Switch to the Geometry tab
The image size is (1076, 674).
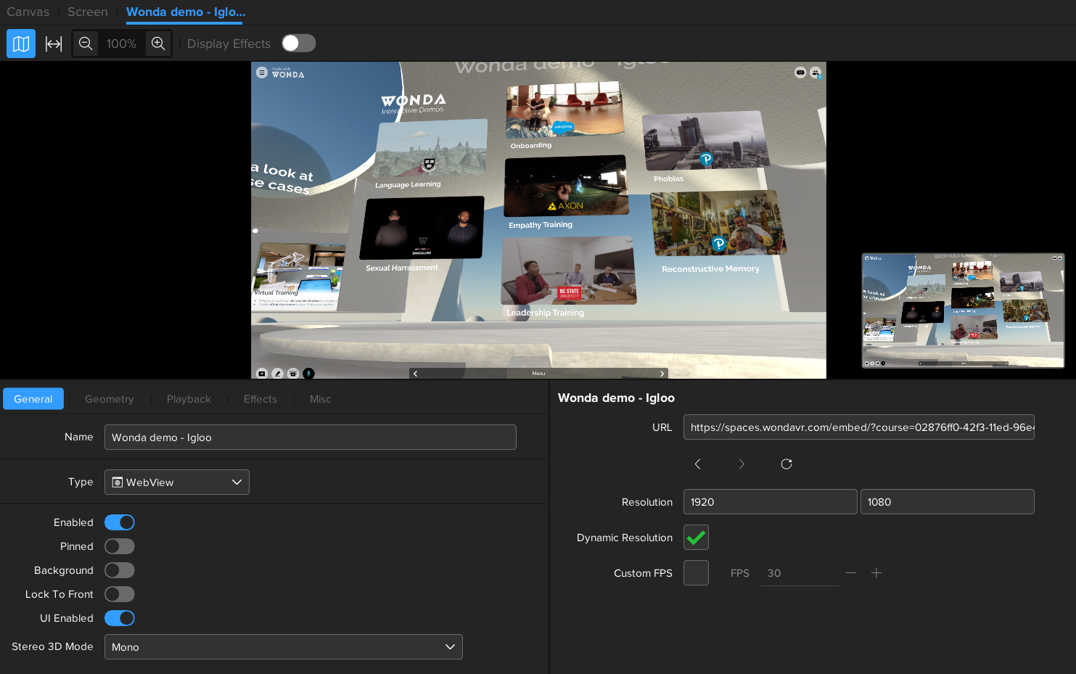tap(109, 399)
